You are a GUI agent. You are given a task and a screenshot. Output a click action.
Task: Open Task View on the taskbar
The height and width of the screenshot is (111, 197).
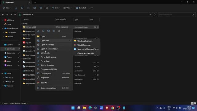tap(79, 108)
